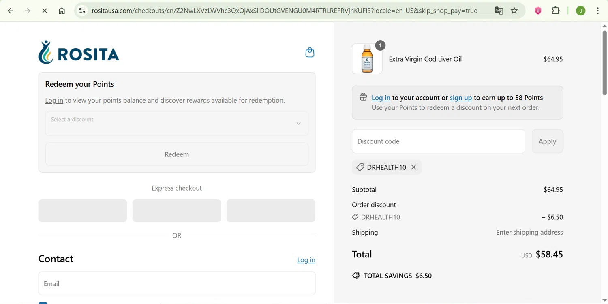Click the Extra Virgin Cod Liver Oil name
The image size is (608, 304).
pos(425,59)
